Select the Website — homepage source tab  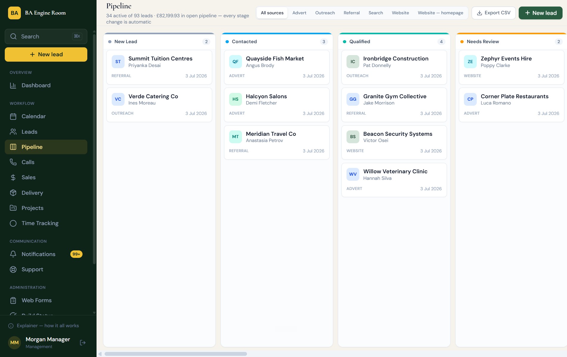coord(440,13)
